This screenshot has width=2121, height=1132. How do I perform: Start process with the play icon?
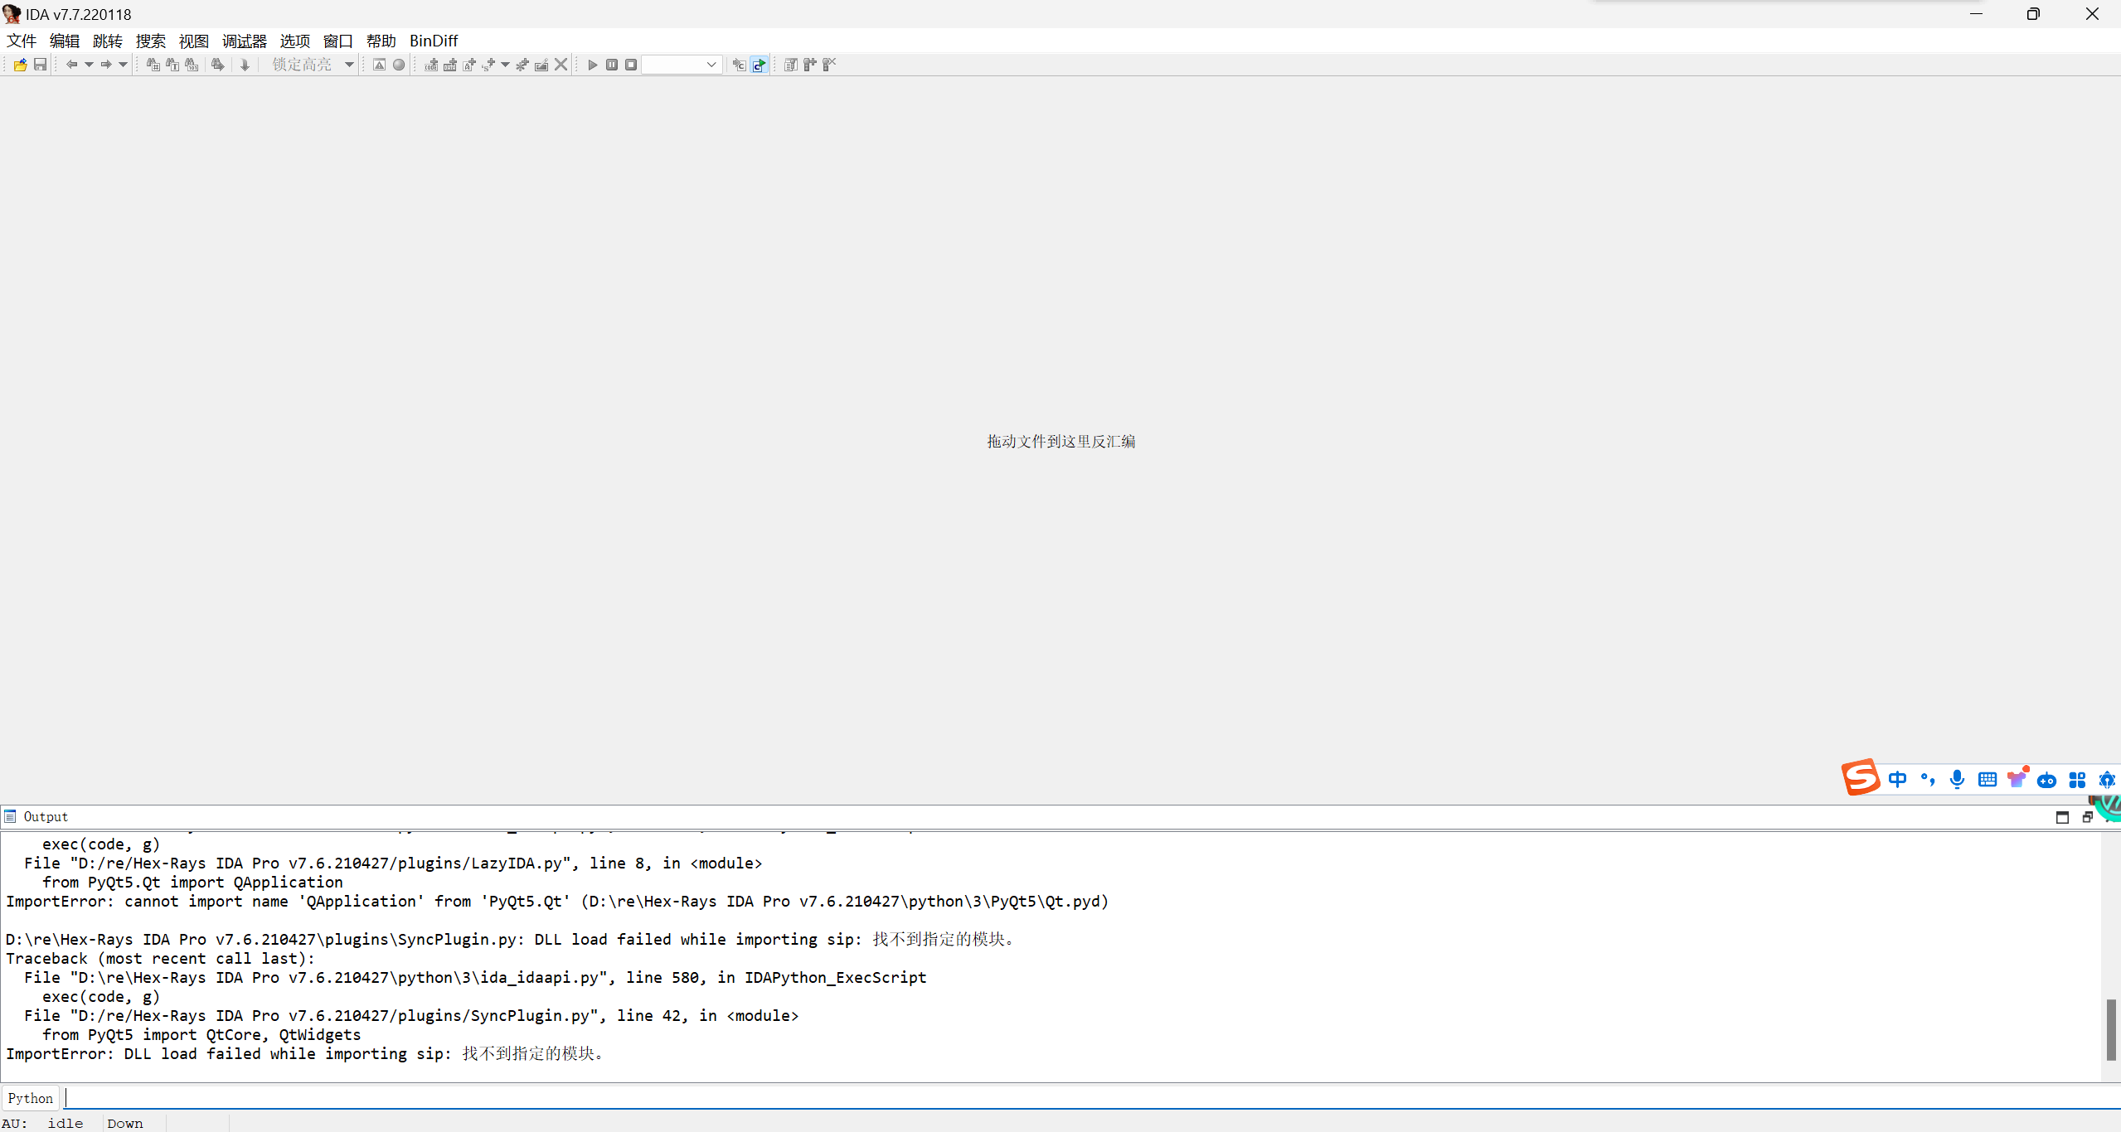(592, 65)
